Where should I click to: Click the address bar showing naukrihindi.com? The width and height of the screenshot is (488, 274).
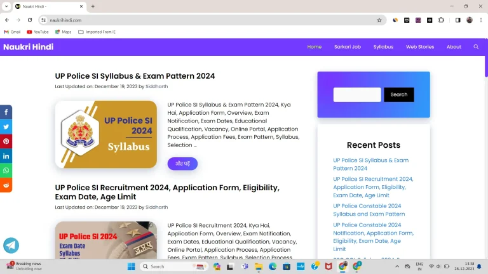point(212,20)
